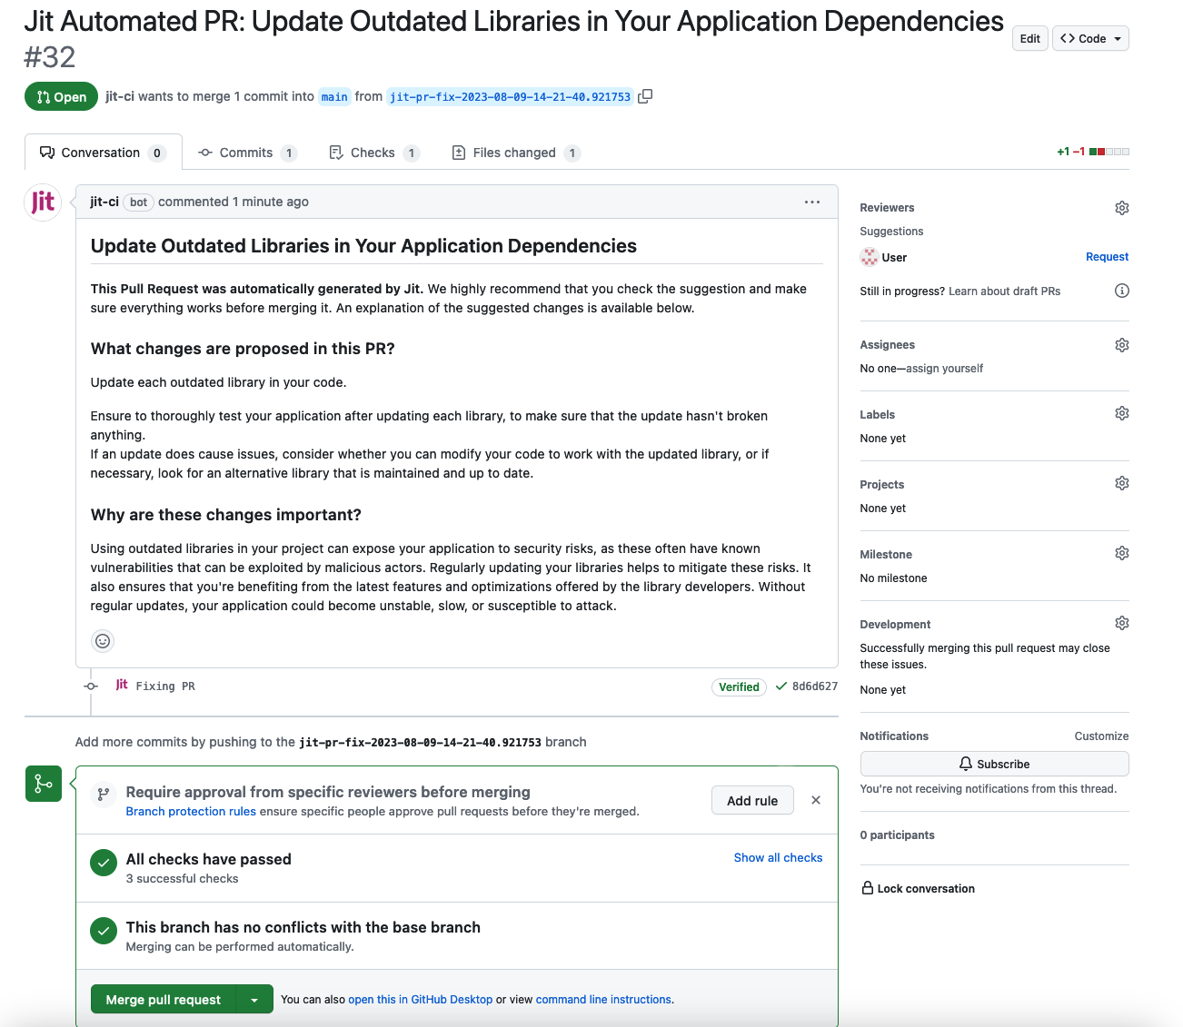Open commit hash 8d6d627
The image size is (1183, 1027).
pyautogui.click(x=815, y=686)
